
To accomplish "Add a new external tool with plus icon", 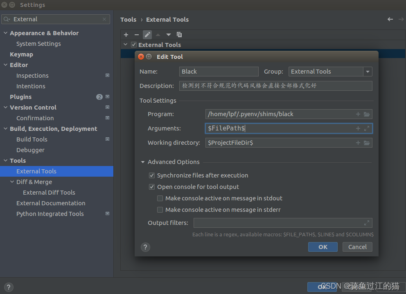I will click(x=126, y=35).
